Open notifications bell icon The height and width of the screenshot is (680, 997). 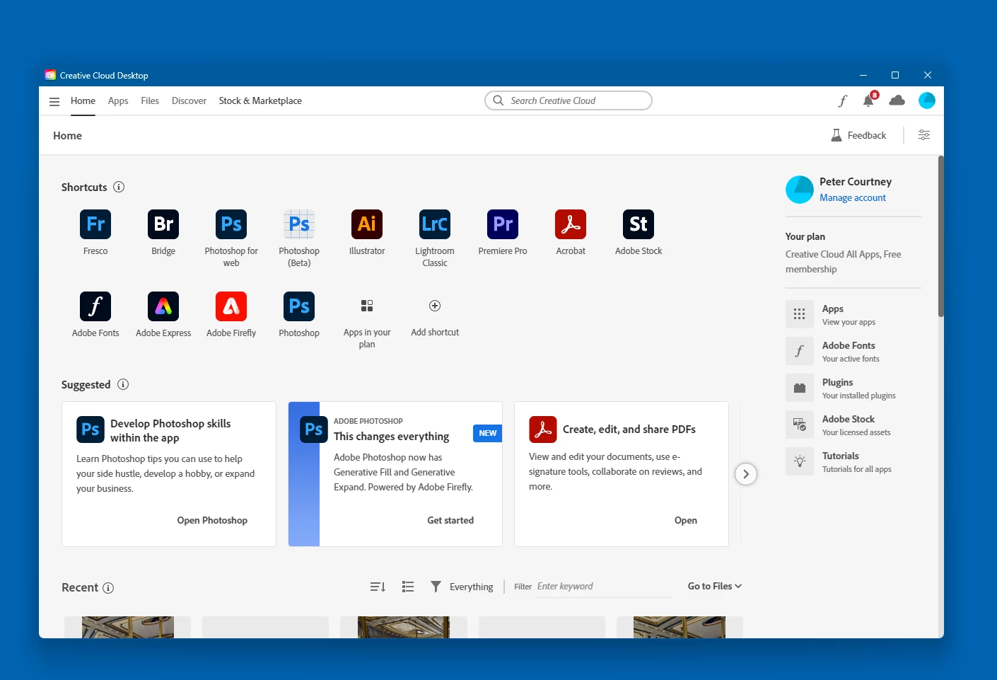868,100
